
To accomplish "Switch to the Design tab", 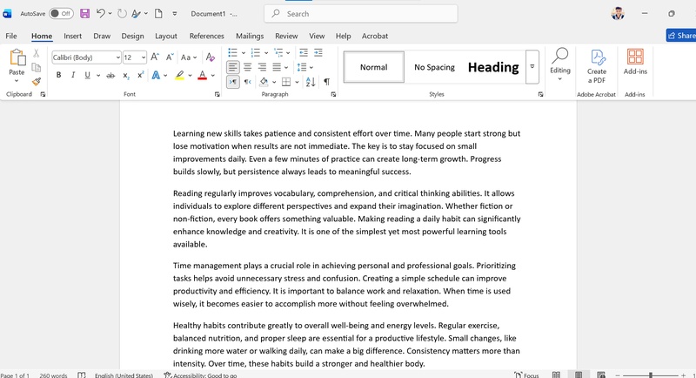I will pyautogui.click(x=132, y=36).
